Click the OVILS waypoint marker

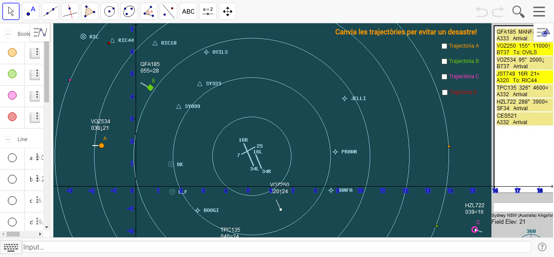[206, 52]
